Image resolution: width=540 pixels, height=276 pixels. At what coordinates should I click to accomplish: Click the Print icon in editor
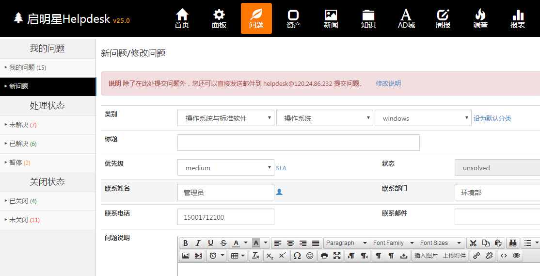point(324,256)
